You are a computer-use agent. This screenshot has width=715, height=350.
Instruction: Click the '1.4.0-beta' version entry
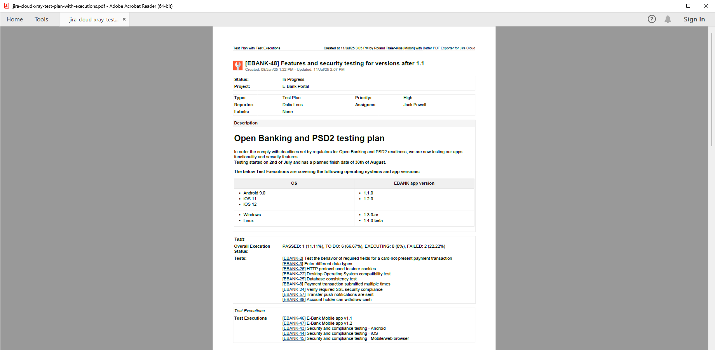373,220
